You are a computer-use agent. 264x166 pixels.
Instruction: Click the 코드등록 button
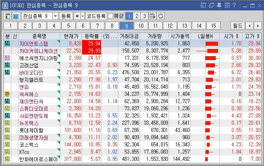click(96, 16)
